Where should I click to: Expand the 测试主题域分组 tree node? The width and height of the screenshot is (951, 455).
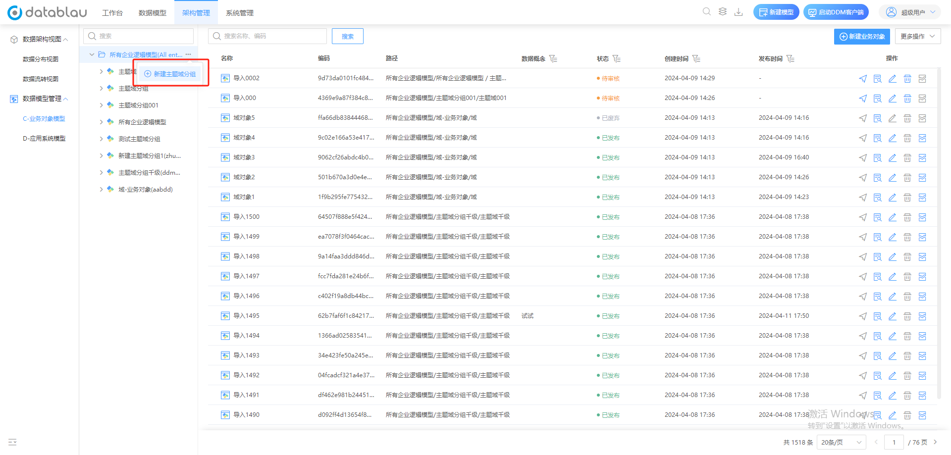101,139
